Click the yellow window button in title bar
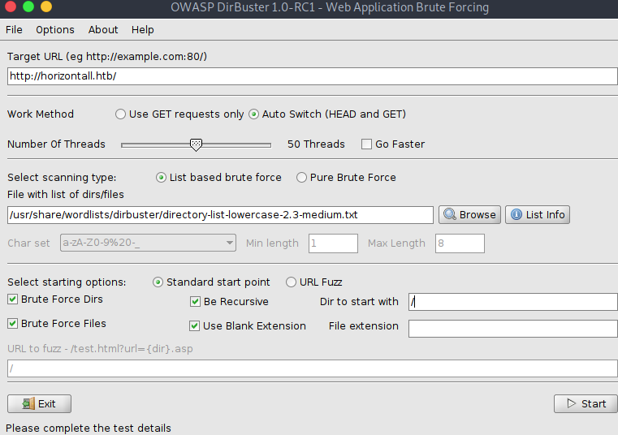Screen dimensions: 618x435 (x=46, y=6)
